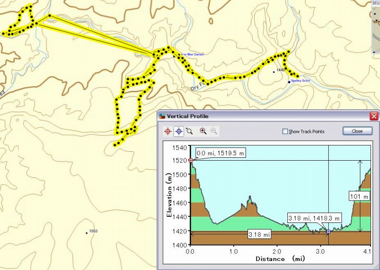Click the 3.18 mi distance measurement label
Image resolution: width=380 pixels, height=270 pixels.
260,235
